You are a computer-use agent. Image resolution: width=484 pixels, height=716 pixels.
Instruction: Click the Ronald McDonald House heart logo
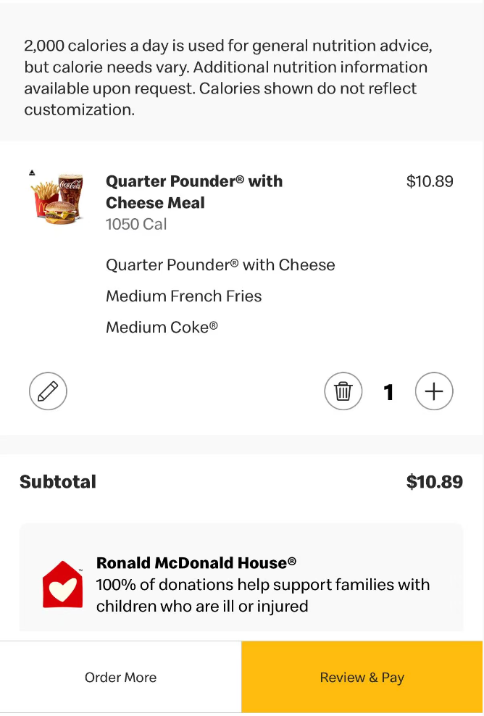point(62,585)
